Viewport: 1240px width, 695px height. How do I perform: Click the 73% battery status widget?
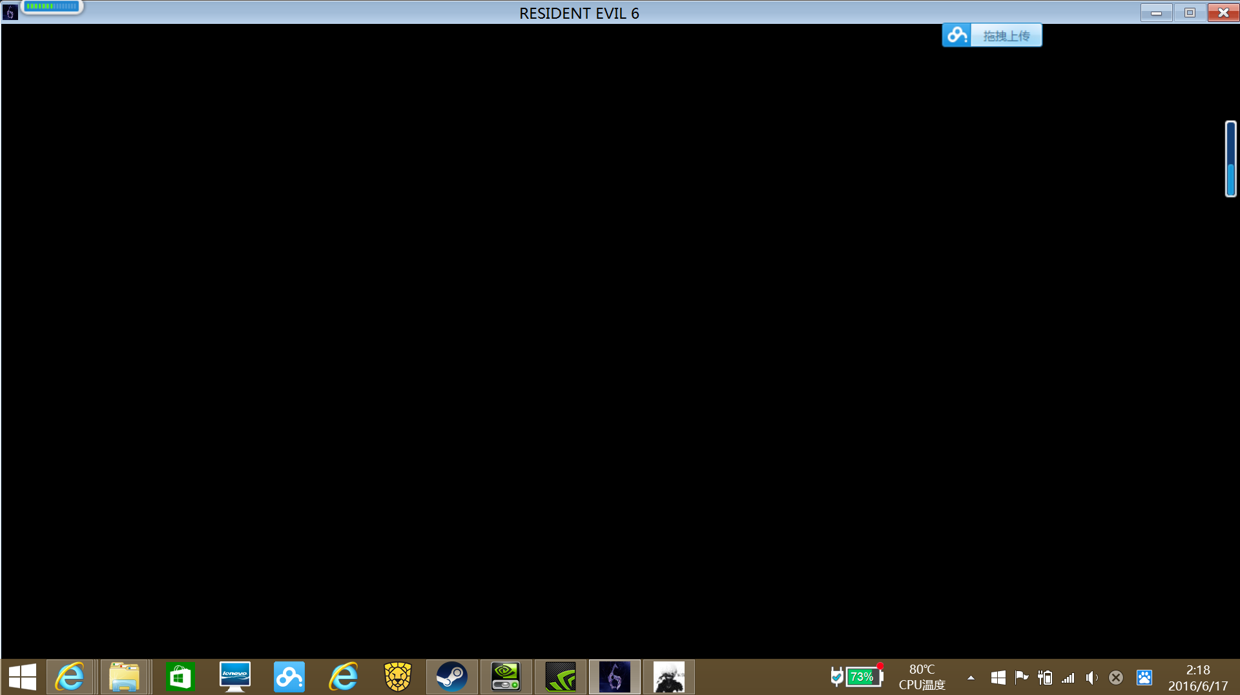coord(857,676)
